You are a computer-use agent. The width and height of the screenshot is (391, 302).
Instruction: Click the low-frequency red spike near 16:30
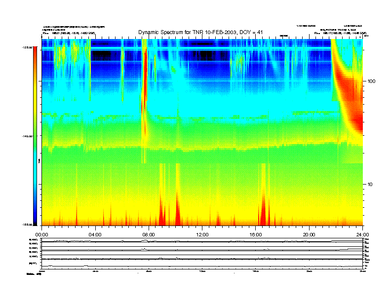click(264, 209)
